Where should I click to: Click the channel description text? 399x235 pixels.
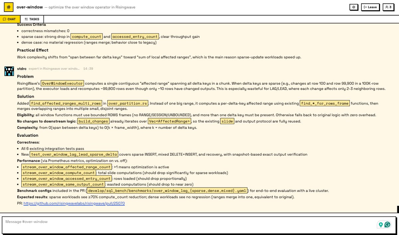coord(90,7)
